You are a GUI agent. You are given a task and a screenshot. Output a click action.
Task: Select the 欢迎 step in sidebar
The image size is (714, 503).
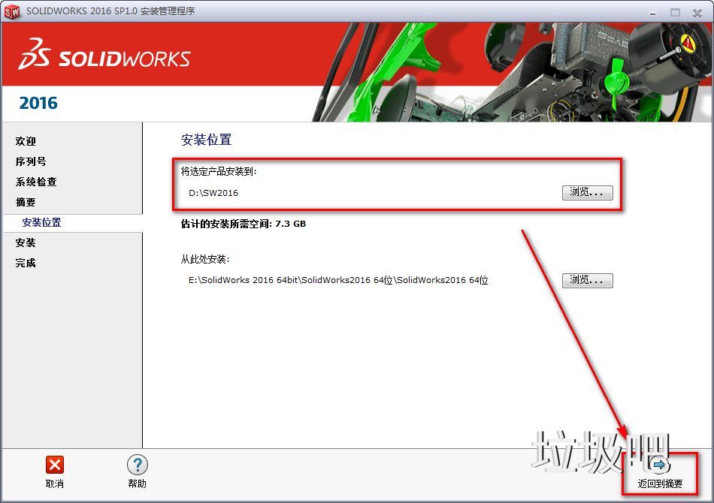click(x=26, y=141)
